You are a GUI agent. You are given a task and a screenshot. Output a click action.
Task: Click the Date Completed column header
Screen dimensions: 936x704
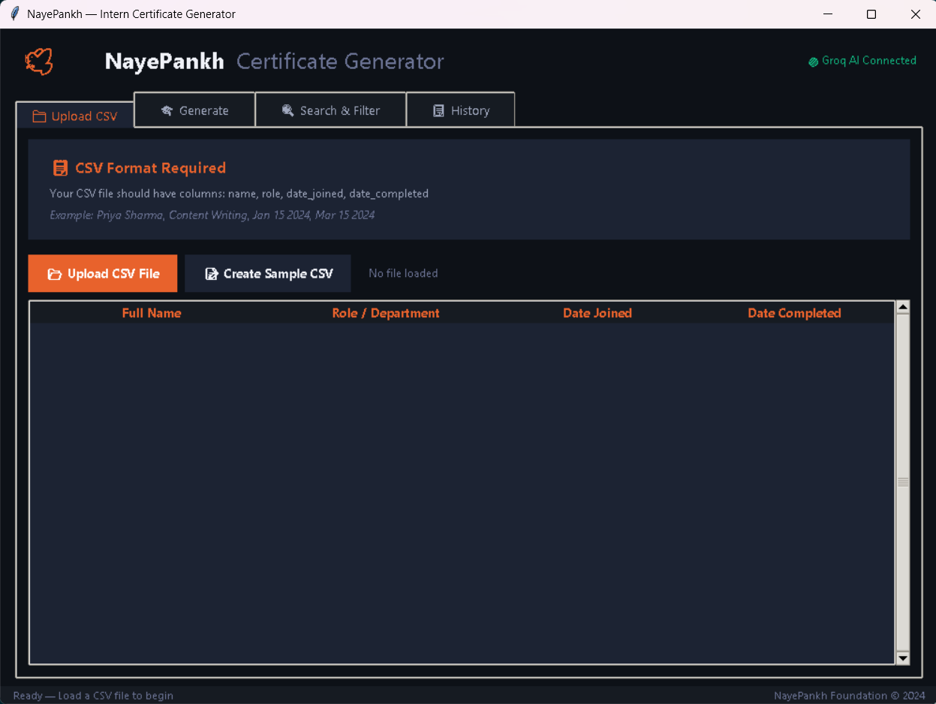tap(794, 313)
